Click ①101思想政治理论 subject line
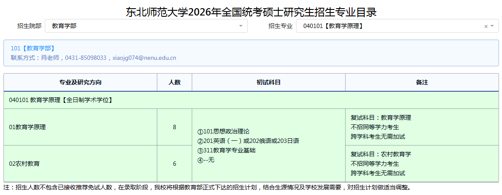Image resolution: width=502 pixels, height=195 pixels. 224,131
